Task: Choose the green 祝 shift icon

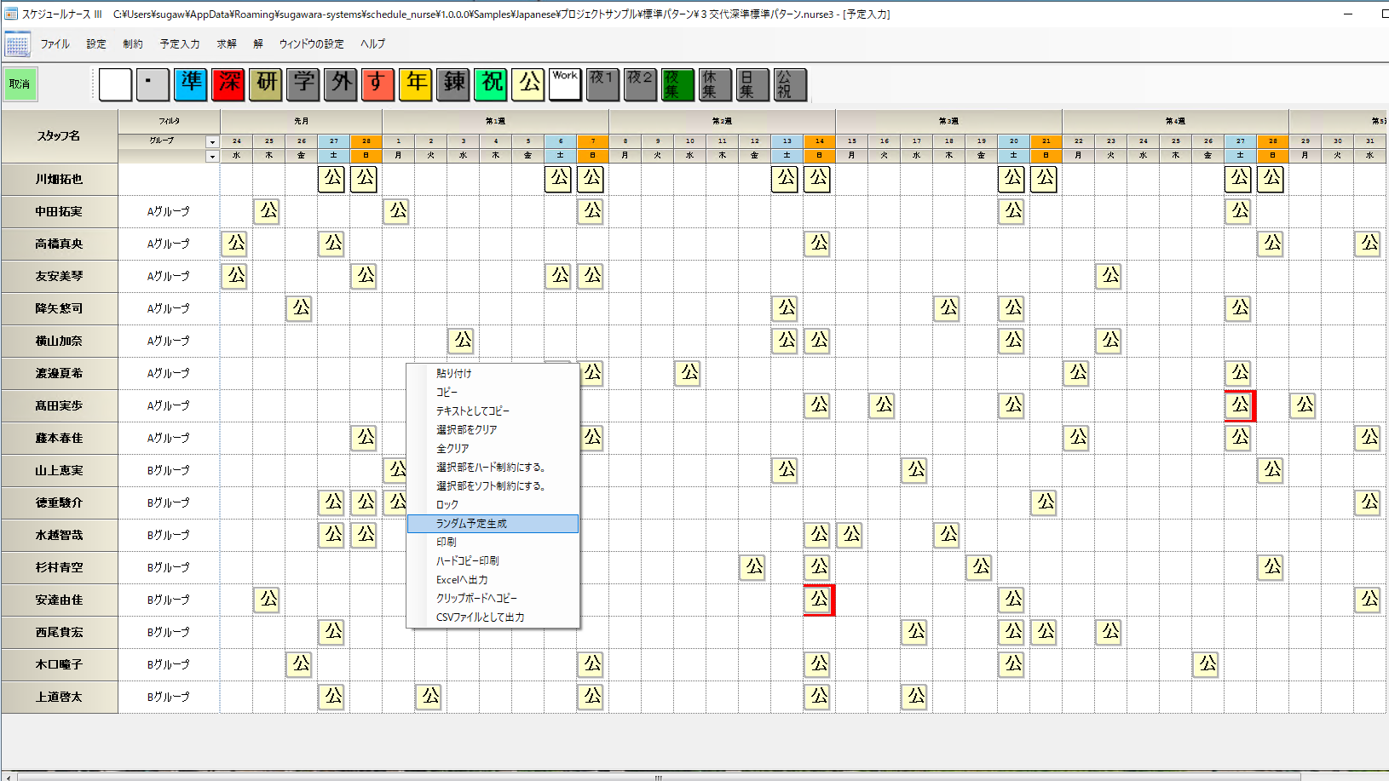Action: point(490,84)
